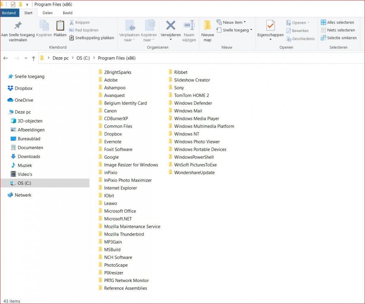Create a folder with the Nieuwe map icon
This screenshot has height=304, width=365.
coord(207,28)
